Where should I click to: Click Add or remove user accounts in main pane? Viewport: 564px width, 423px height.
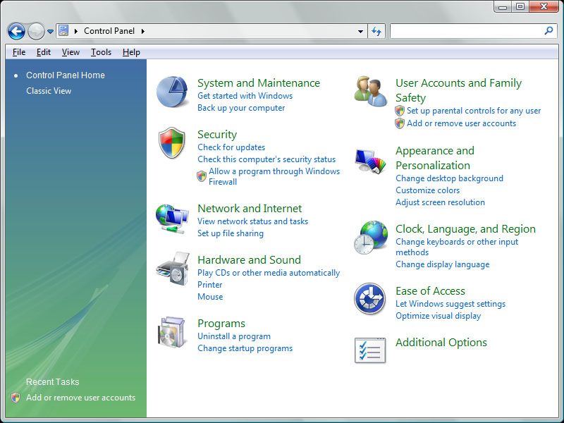click(x=462, y=123)
